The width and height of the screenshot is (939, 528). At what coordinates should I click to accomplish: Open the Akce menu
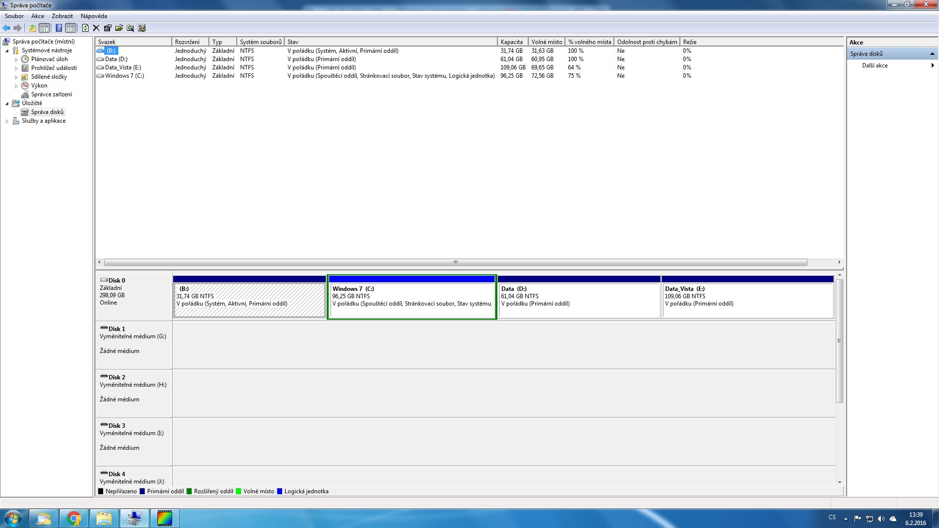click(38, 16)
